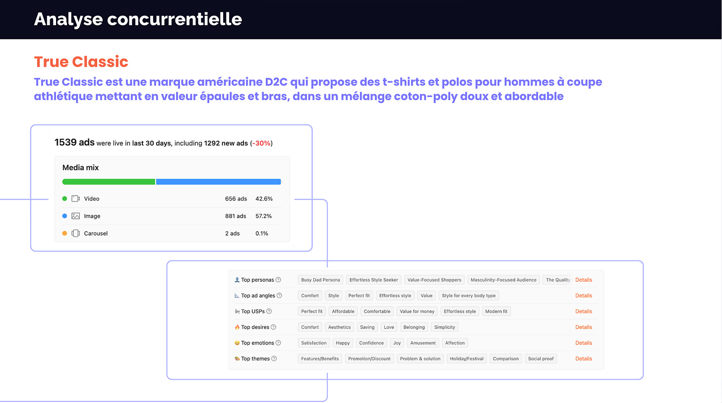722x403 pixels.
Task: Click the orange dot beside Carousel
Action: coord(64,233)
